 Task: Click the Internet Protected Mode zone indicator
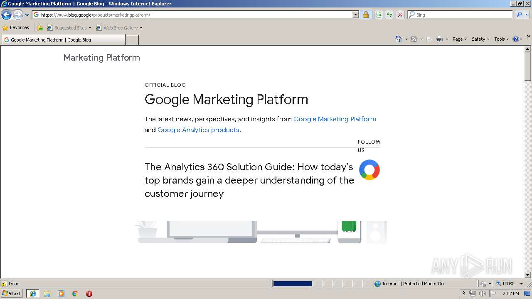(x=409, y=284)
